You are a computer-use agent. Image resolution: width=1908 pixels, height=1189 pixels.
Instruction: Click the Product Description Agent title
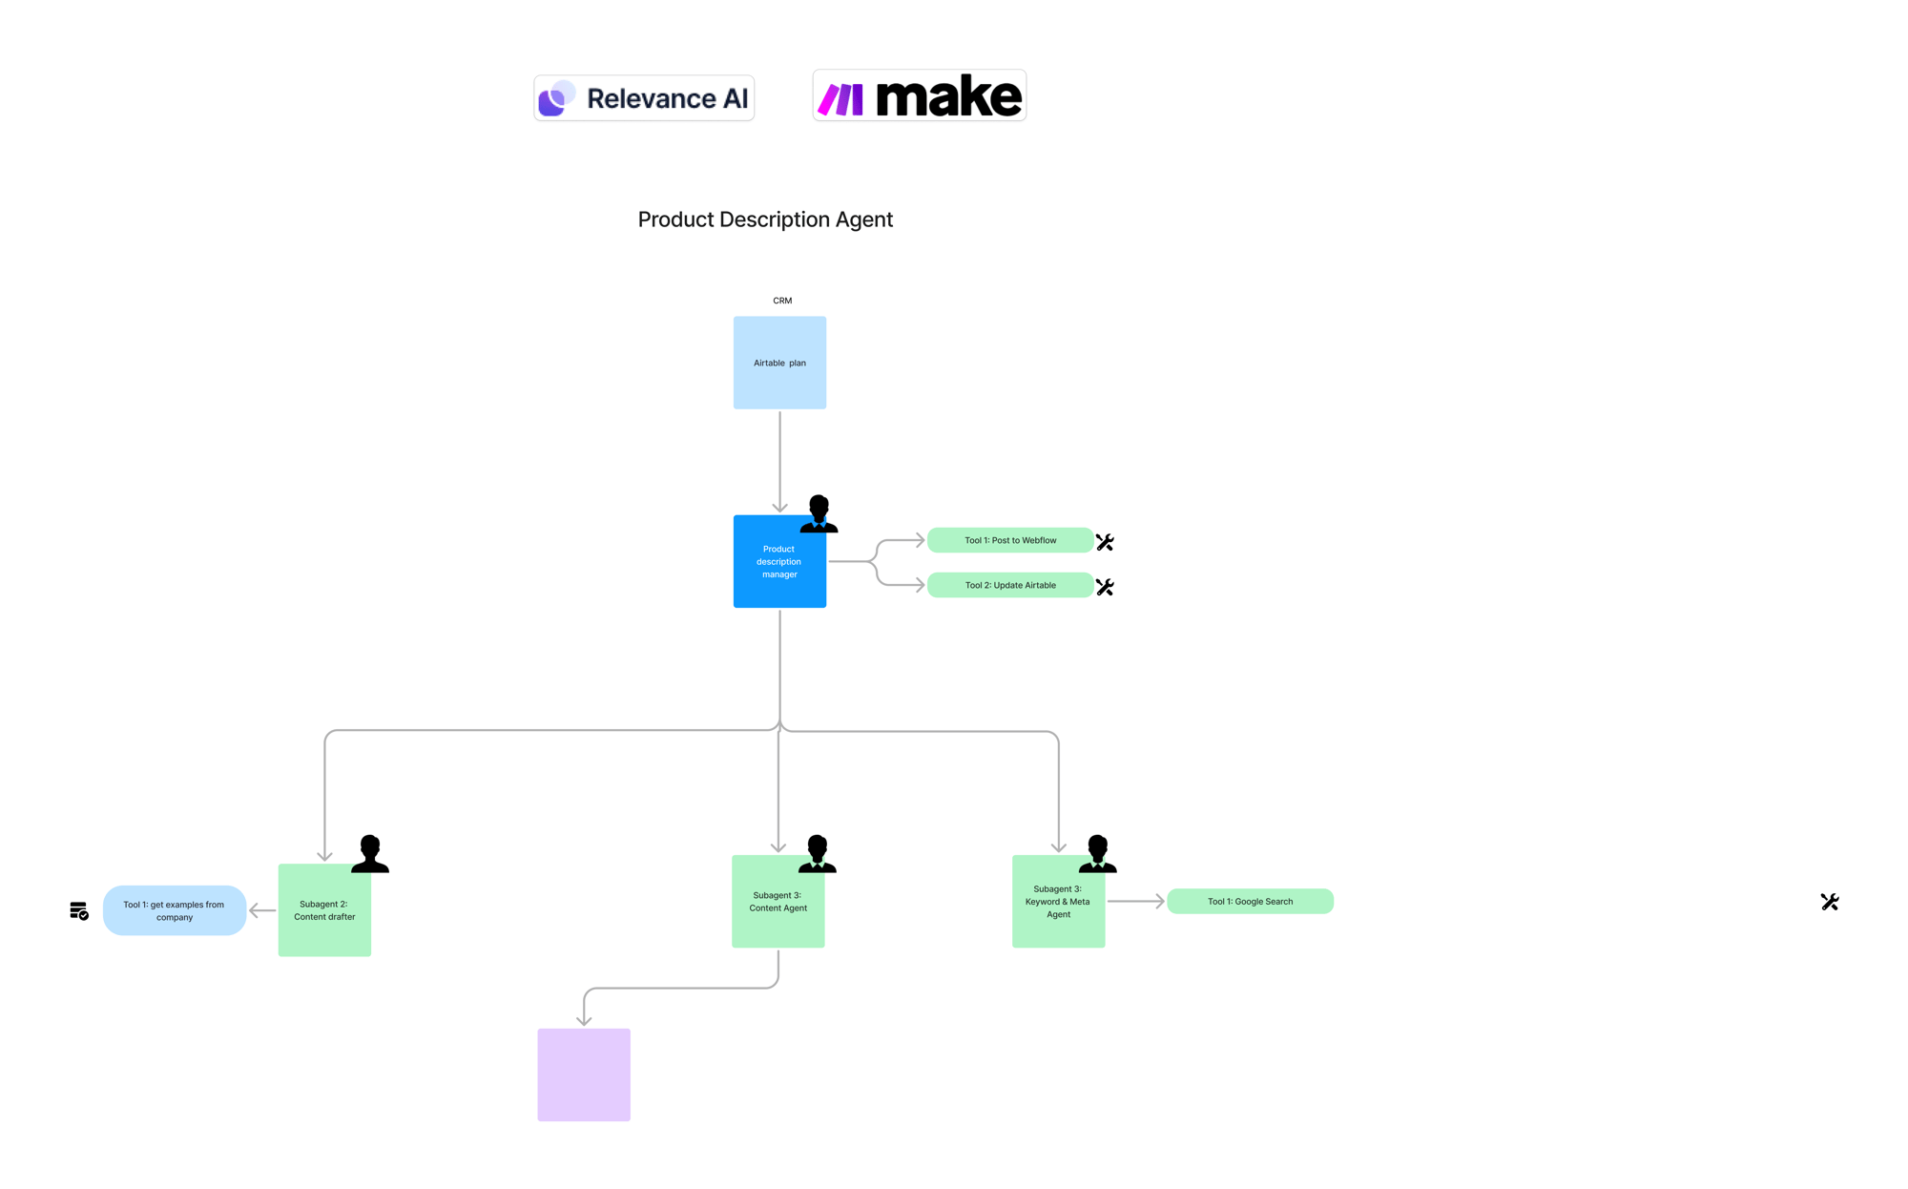765,219
